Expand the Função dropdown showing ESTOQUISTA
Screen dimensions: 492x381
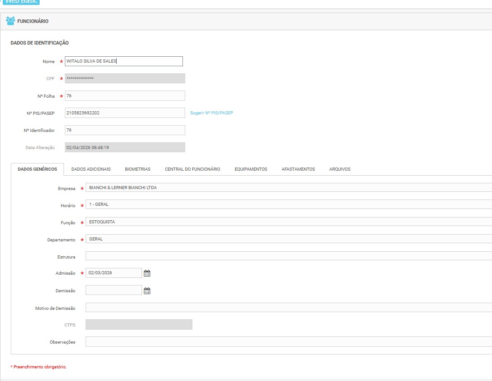click(288, 222)
